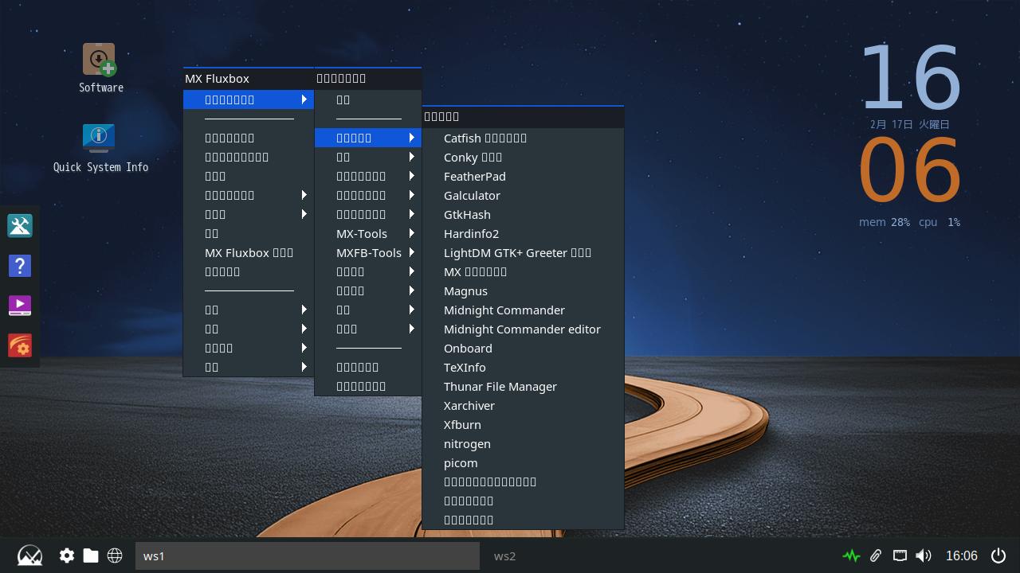Screen dimensions: 1020x573
Task: Expand the MXFB-Tools submenu
Action: [367, 252]
